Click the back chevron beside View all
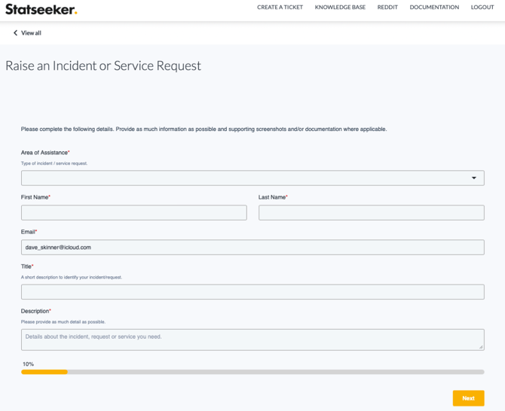The height and width of the screenshot is (411, 505). point(15,33)
